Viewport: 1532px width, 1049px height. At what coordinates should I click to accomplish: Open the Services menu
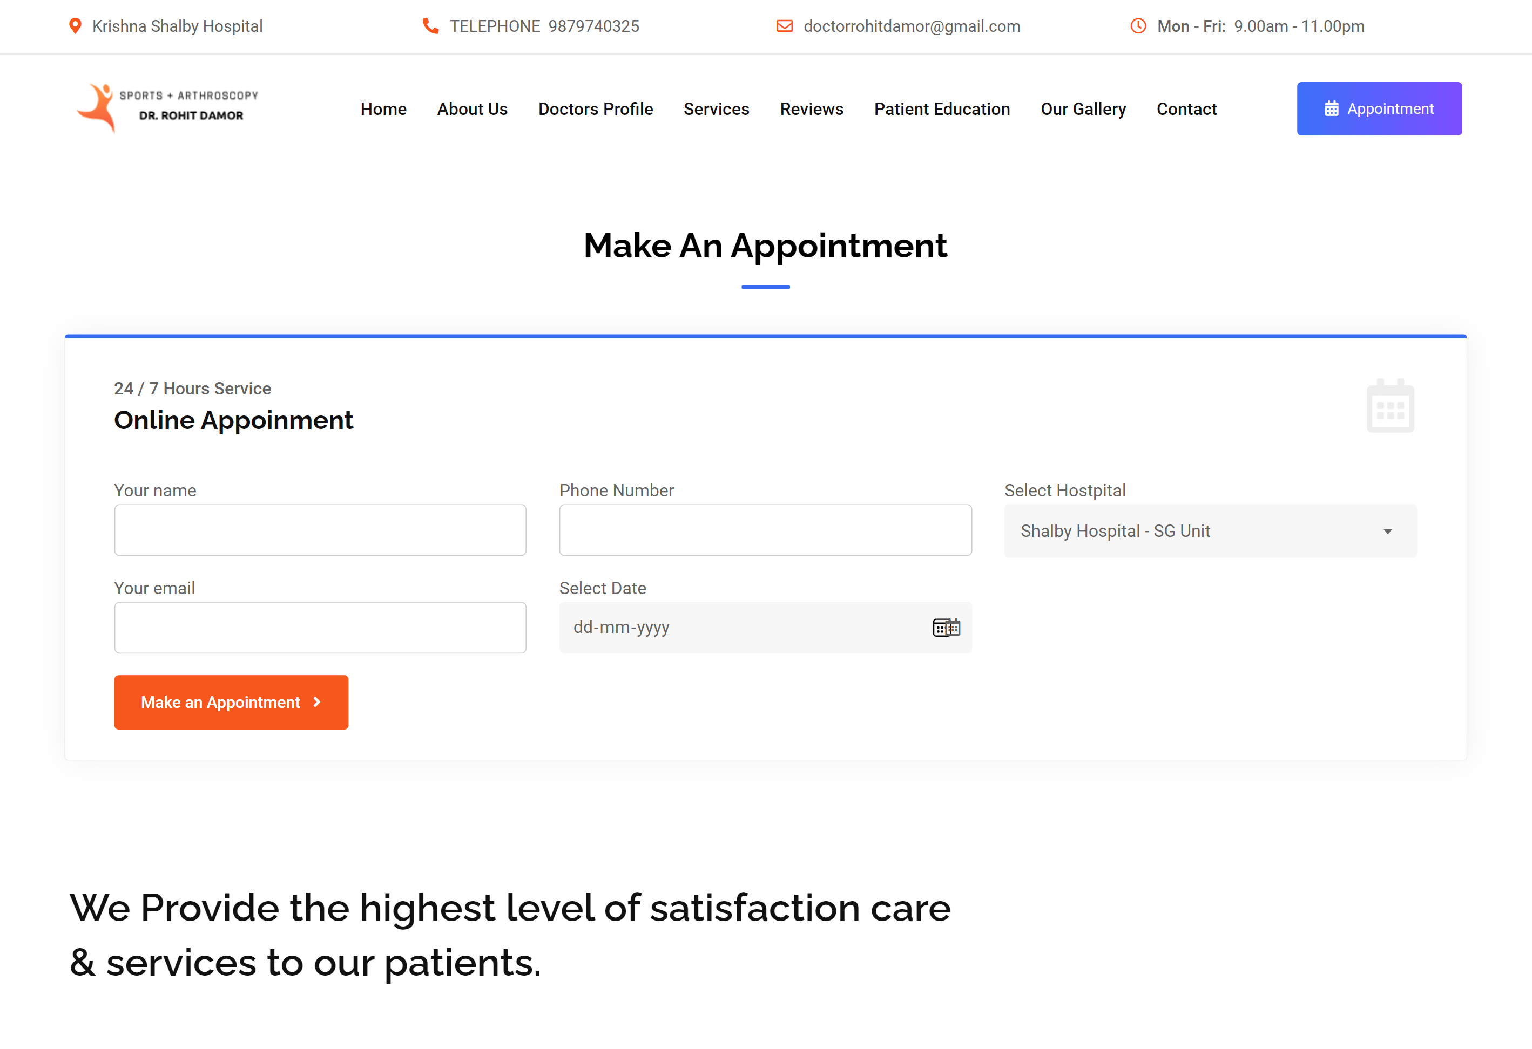pos(717,108)
